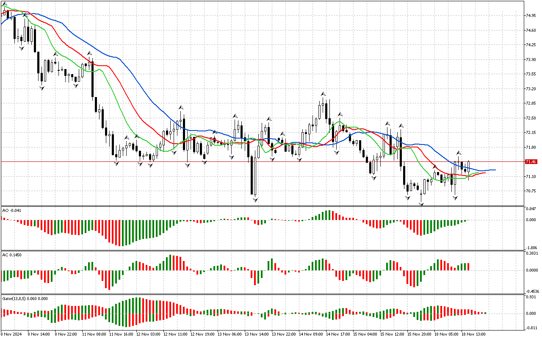This screenshot has height=339, width=542.
Task: Click the 73.55 price scale value
Action: [531, 74]
